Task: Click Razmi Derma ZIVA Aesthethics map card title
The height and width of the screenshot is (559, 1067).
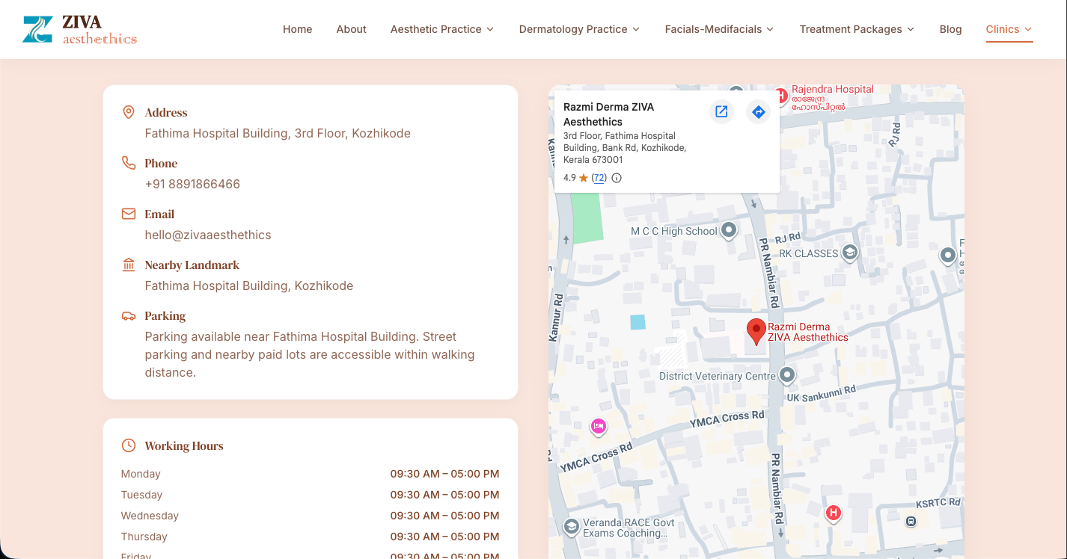Action: point(608,114)
